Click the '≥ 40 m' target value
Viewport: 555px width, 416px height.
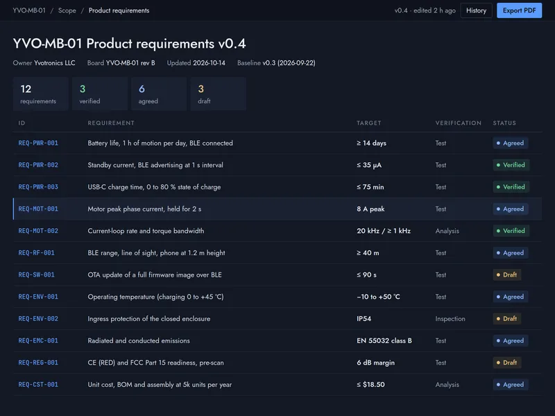368,253
